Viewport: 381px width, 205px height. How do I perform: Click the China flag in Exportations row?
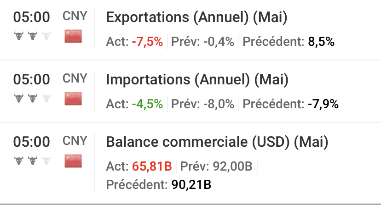click(x=73, y=35)
